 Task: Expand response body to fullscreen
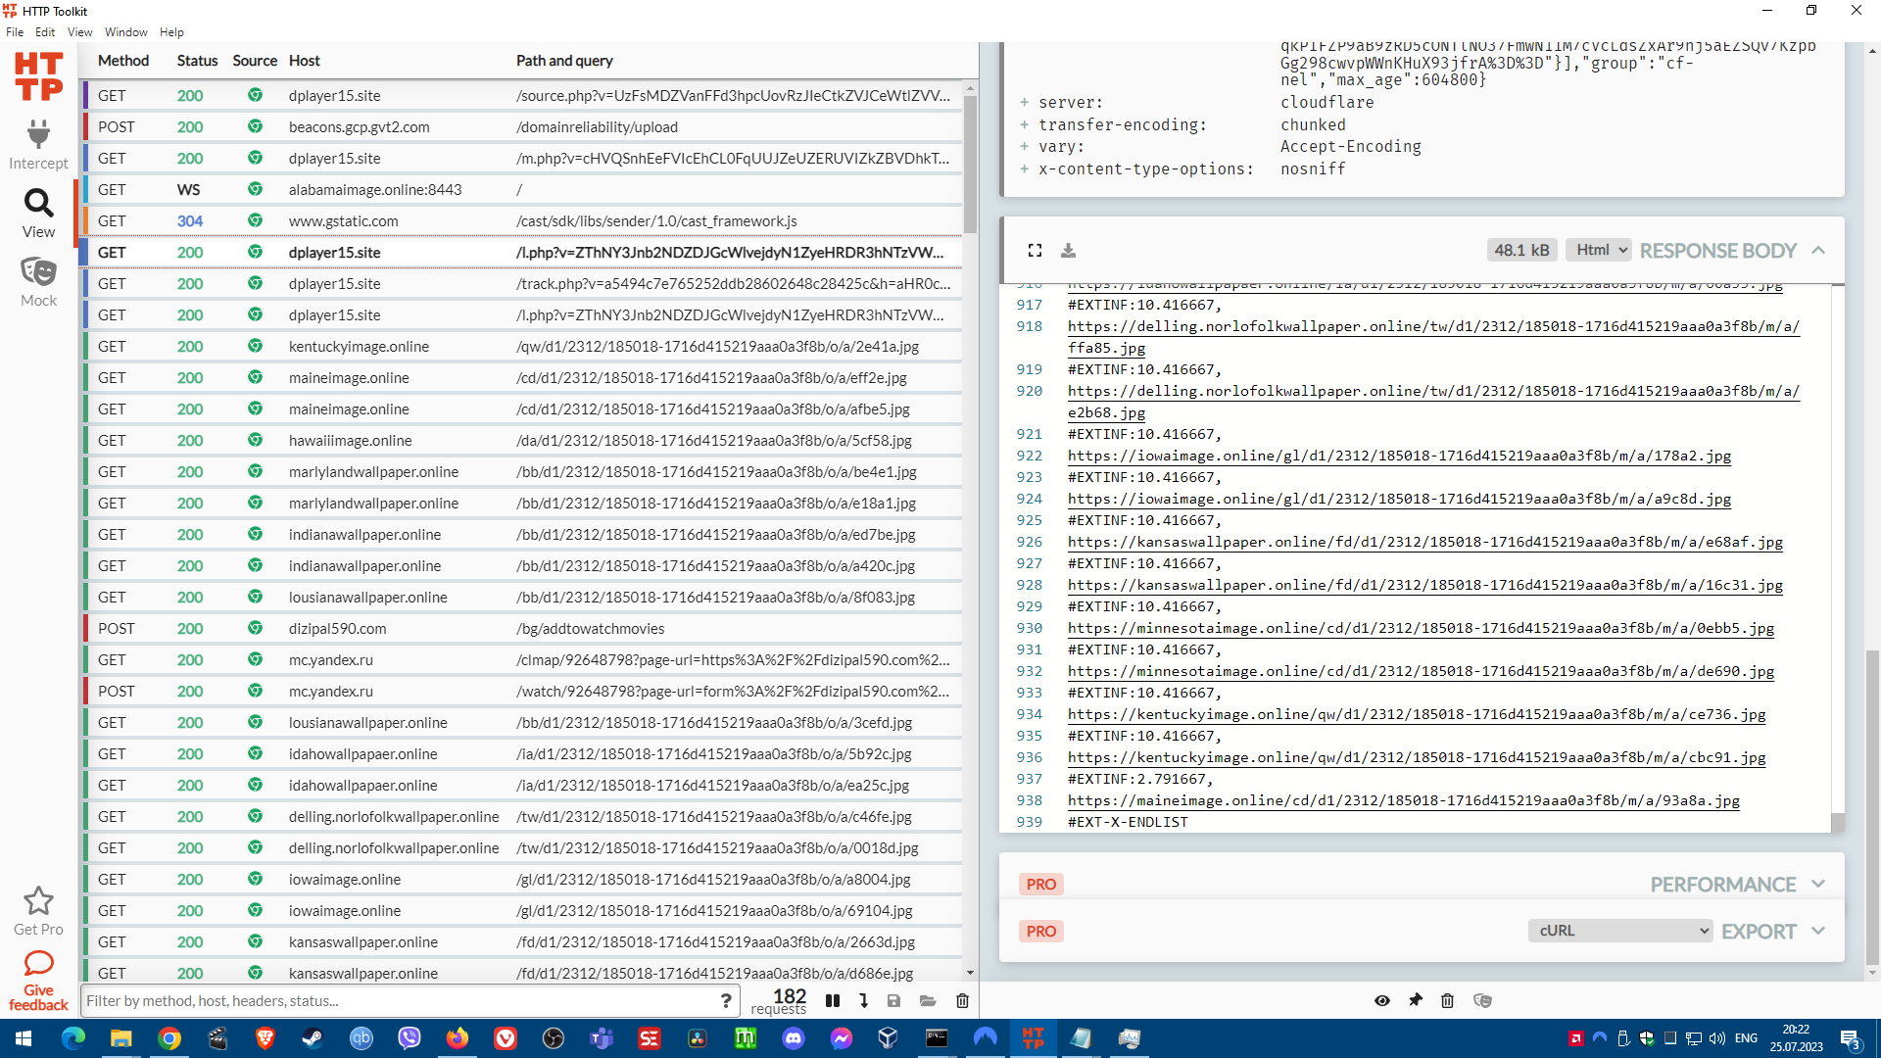[x=1035, y=251]
